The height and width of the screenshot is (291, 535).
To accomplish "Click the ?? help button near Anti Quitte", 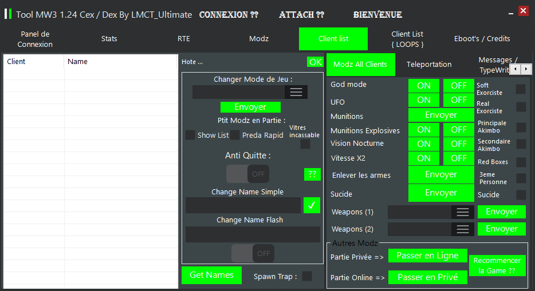I will [x=312, y=174].
